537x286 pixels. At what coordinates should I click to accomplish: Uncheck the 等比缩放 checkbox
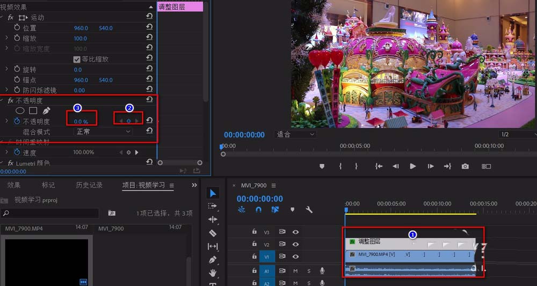pos(77,59)
